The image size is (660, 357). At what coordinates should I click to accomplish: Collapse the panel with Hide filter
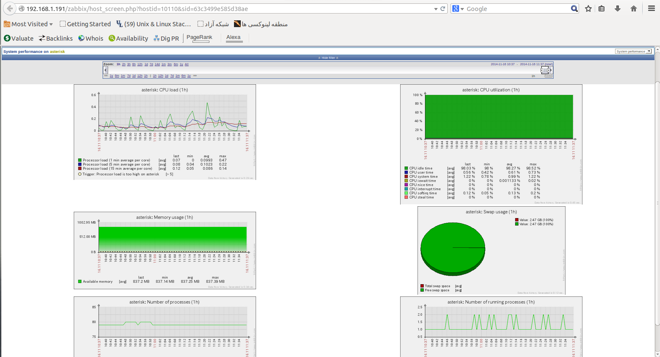(x=328, y=58)
